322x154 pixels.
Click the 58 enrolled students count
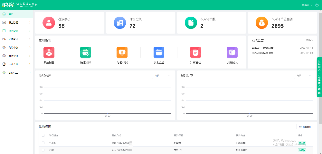point(62,26)
